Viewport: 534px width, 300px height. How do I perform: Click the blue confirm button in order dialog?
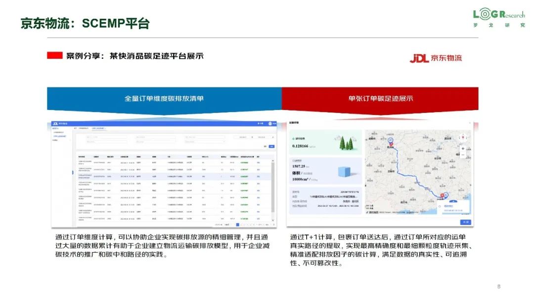coord(466,222)
